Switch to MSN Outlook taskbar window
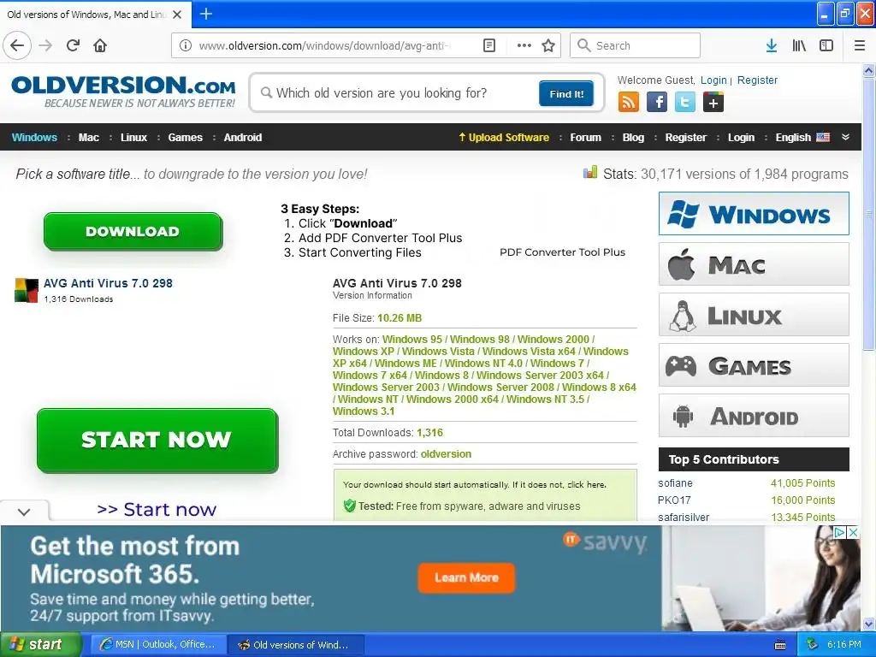The image size is (876, 657). 158,645
